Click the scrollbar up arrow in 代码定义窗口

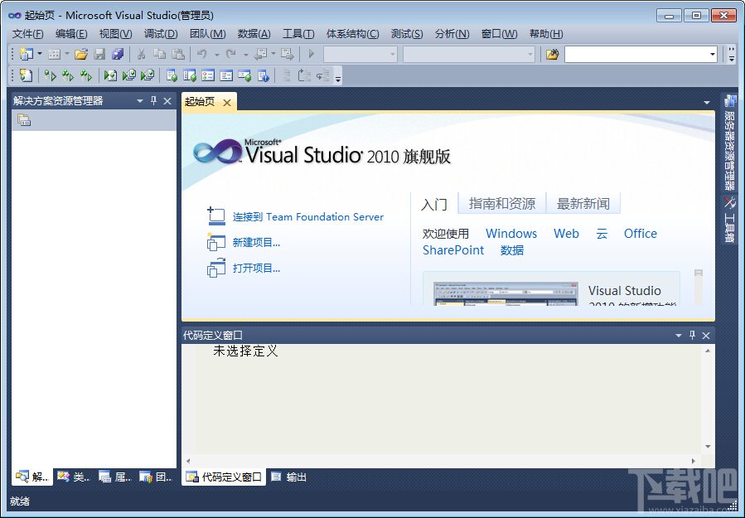click(x=709, y=349)
